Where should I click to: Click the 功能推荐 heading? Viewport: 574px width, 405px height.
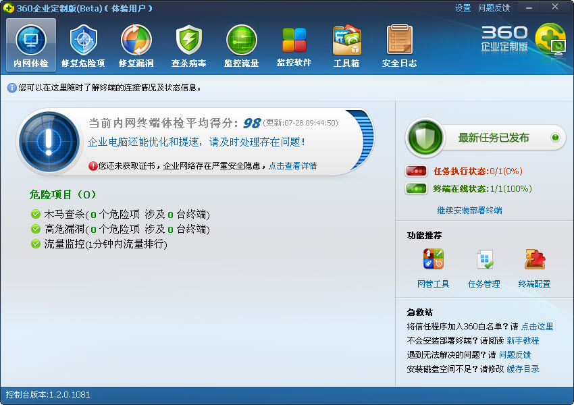click(x=424, y=236)
